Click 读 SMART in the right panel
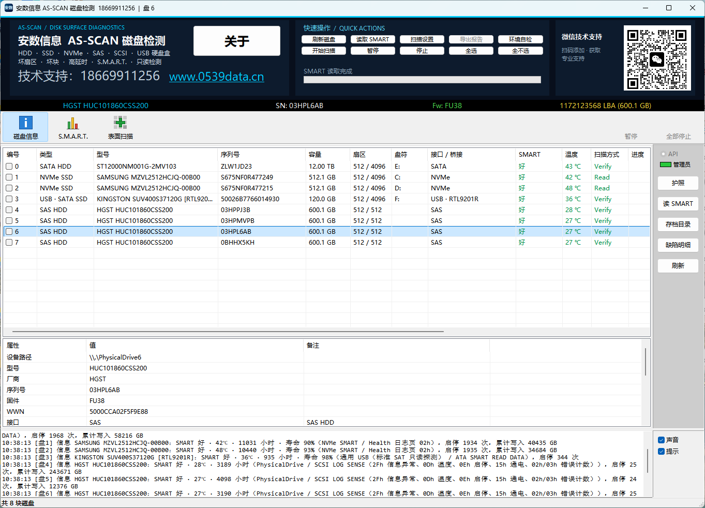The width and height of the screenshot is (705, 508). pyautogui.click(x=678, y=204)
